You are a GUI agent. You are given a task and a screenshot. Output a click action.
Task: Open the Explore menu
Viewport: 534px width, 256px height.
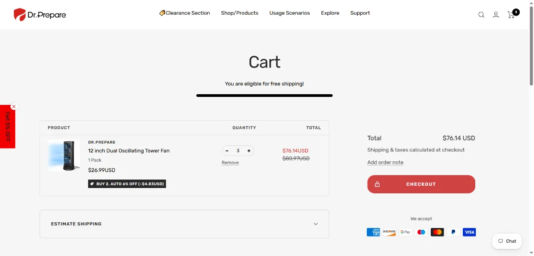point(330,13)
